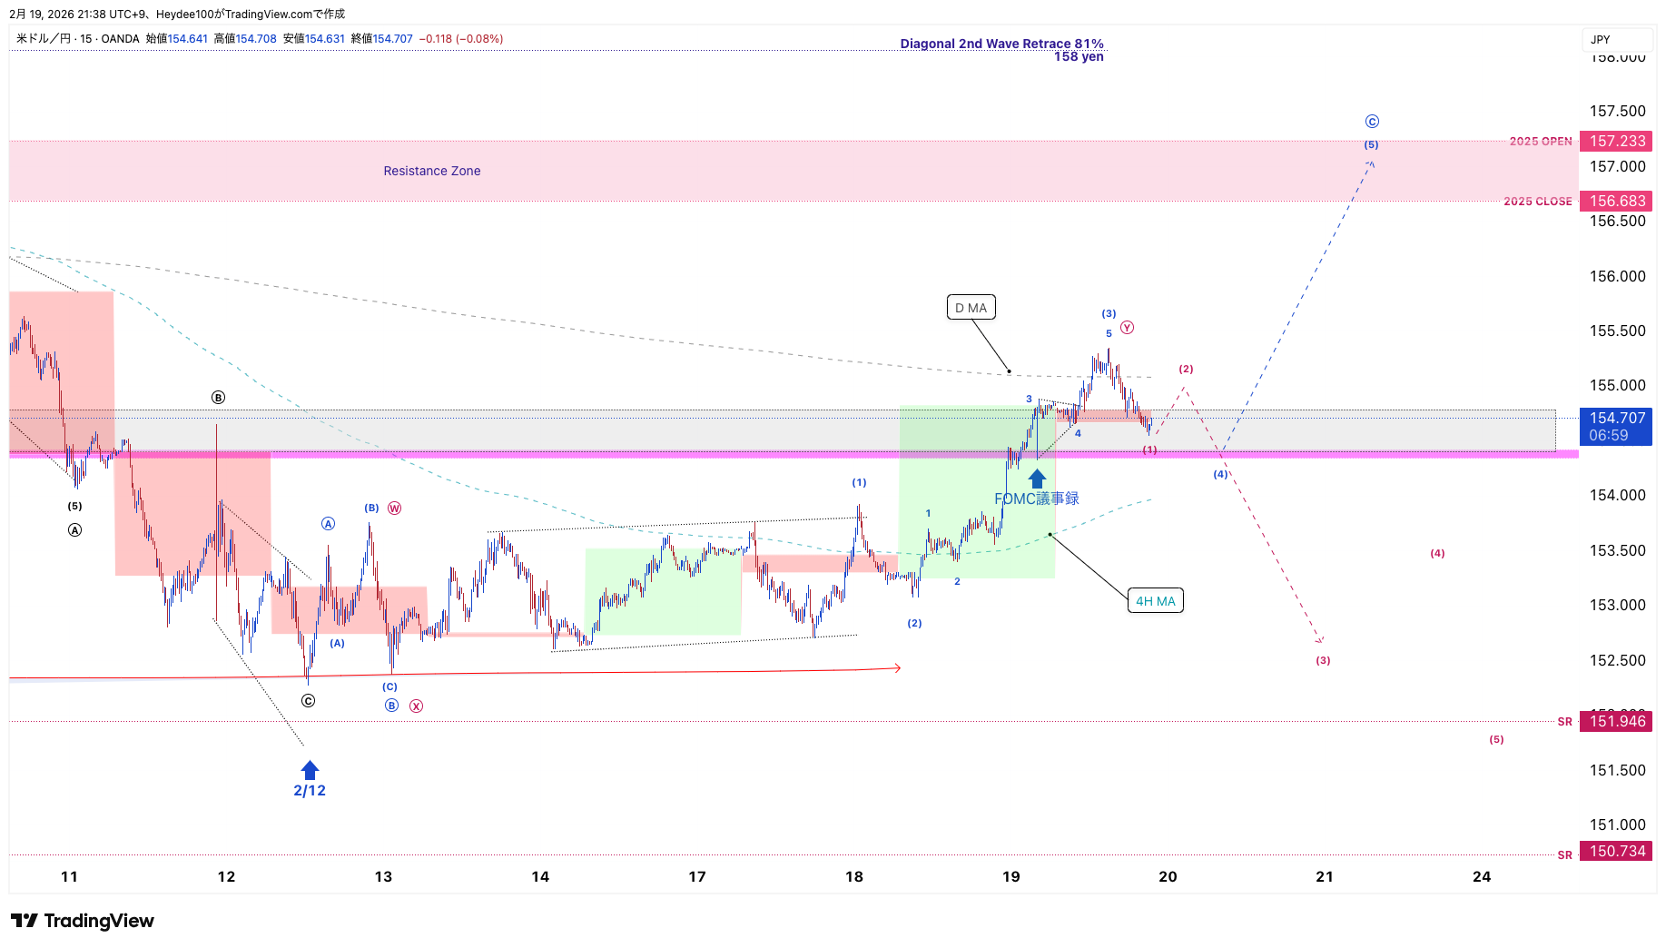Click the TradingView logo
The image size is (1666, 948).
click(83, 921)
